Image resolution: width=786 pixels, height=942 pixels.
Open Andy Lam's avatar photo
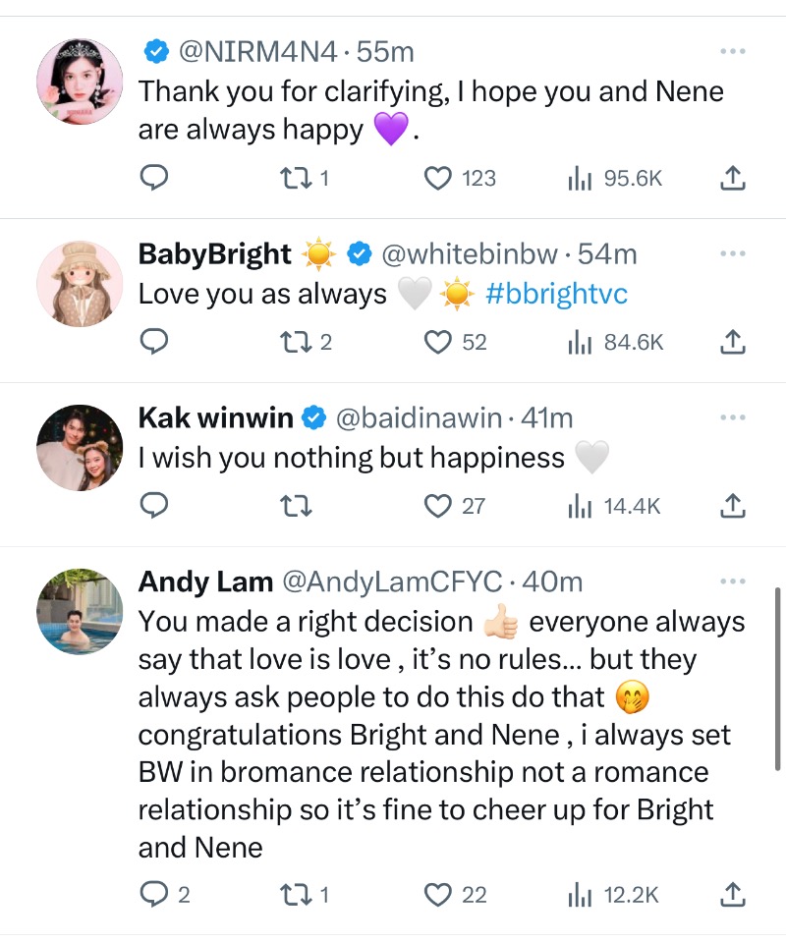[80, 612]
